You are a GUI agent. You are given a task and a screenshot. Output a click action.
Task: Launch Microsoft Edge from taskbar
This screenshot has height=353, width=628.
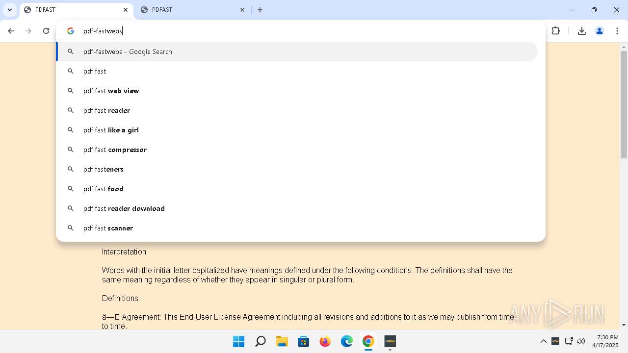point(347,341)
